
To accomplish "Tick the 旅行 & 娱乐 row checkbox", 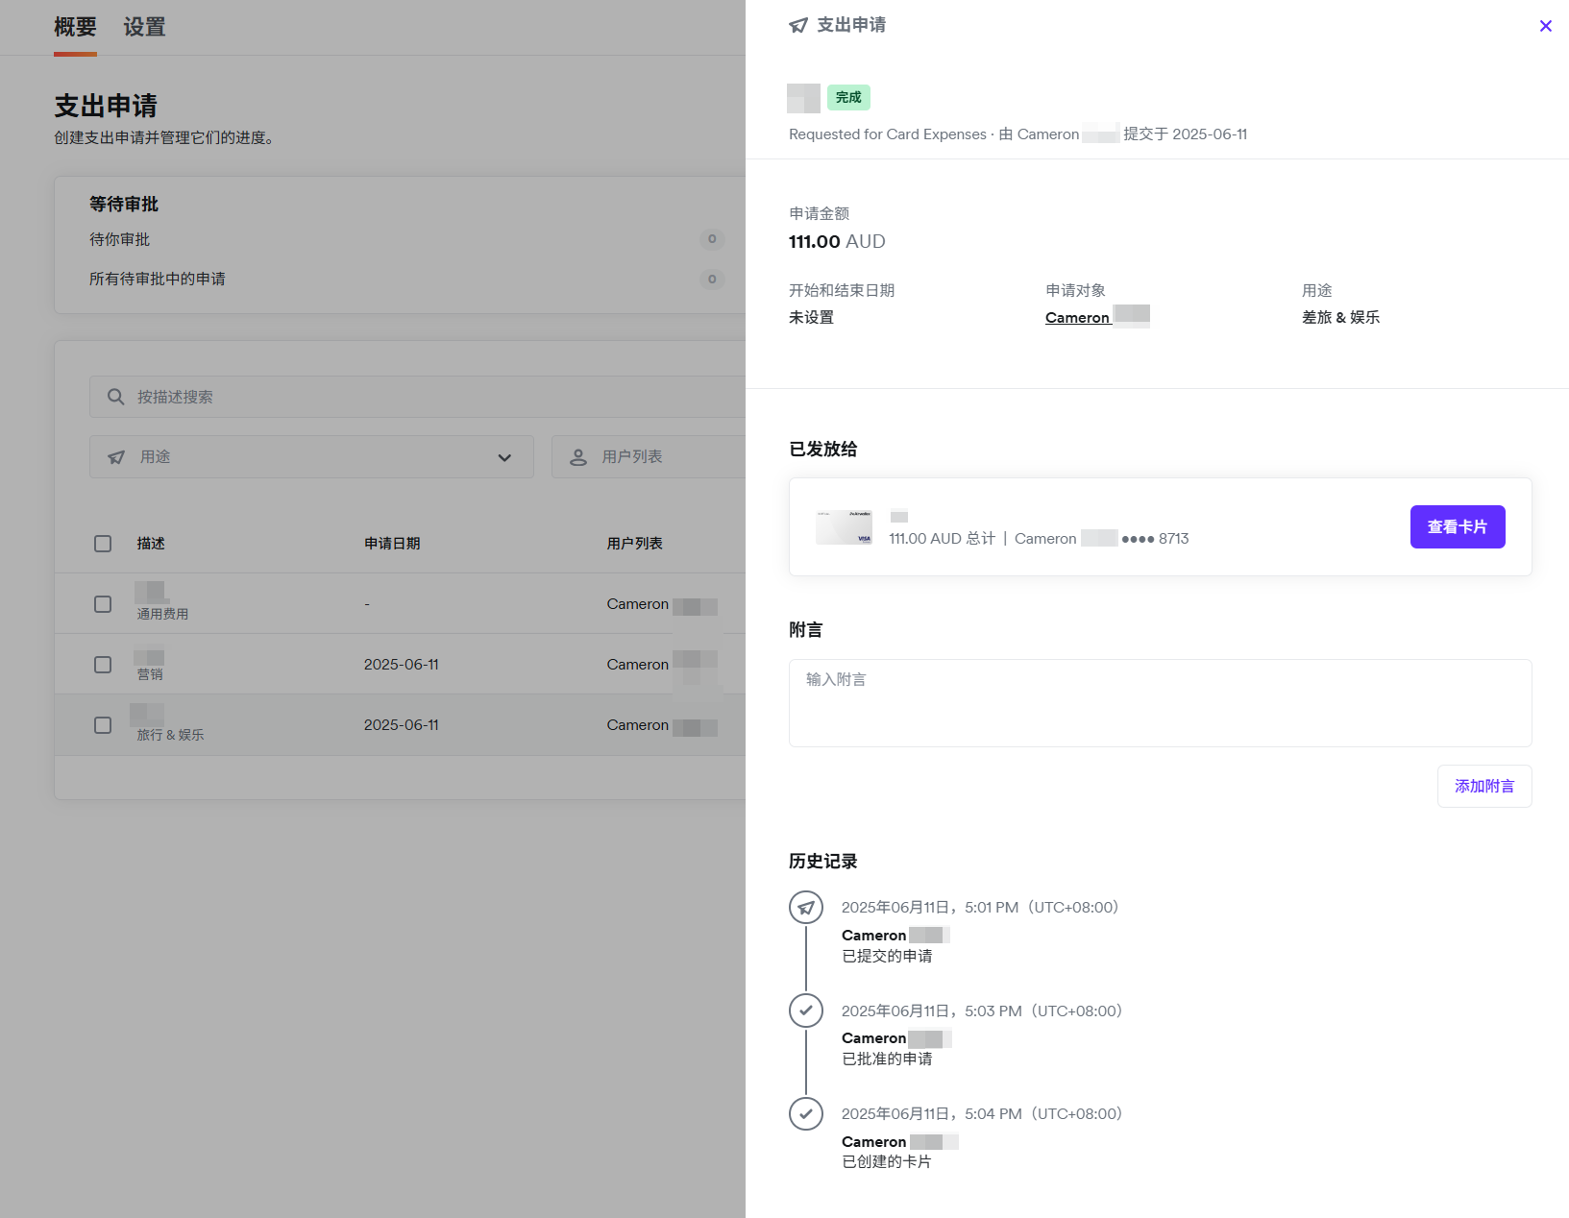I will point(103,725).
